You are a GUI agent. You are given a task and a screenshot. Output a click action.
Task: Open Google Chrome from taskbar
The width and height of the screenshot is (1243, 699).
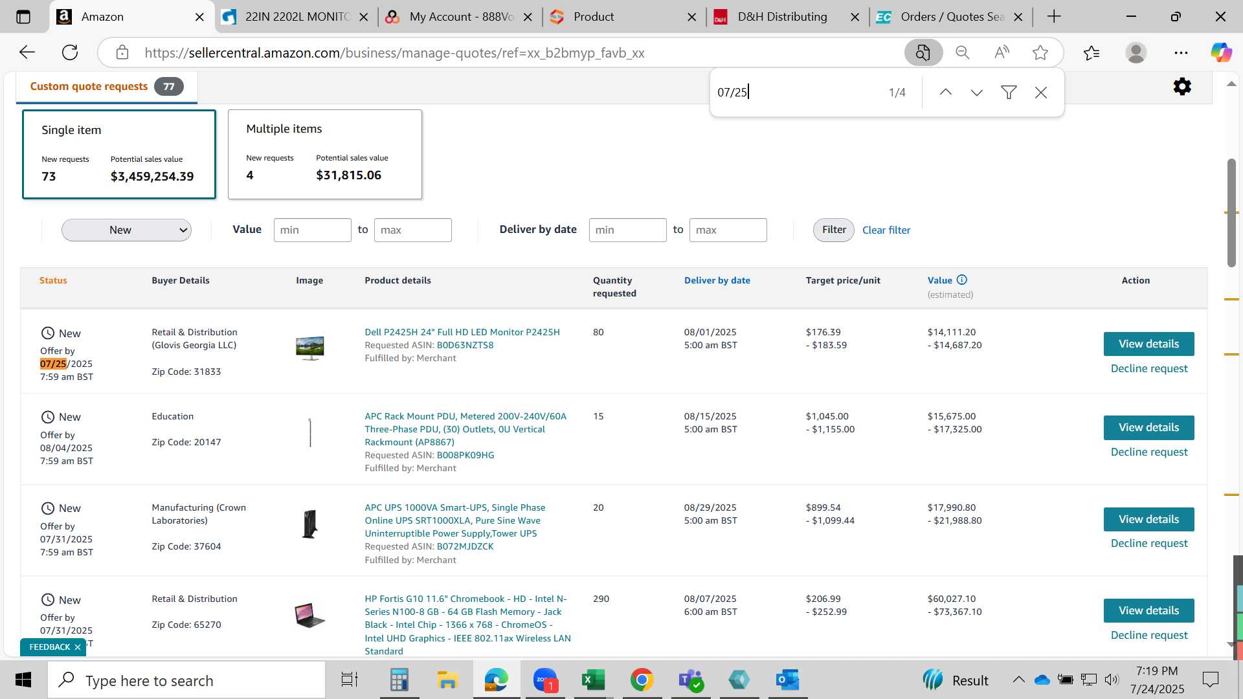(642, 680)
